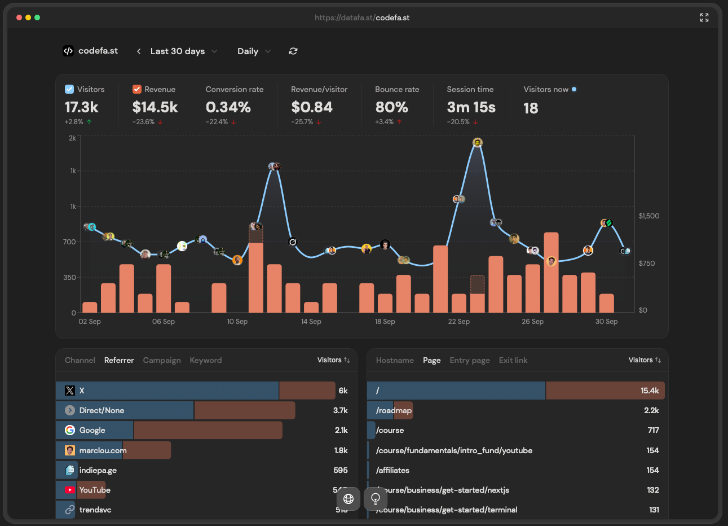The width and height of the screenshot is (728, 526).
Task: Click the X logo in referrer list
Action: 70,391
